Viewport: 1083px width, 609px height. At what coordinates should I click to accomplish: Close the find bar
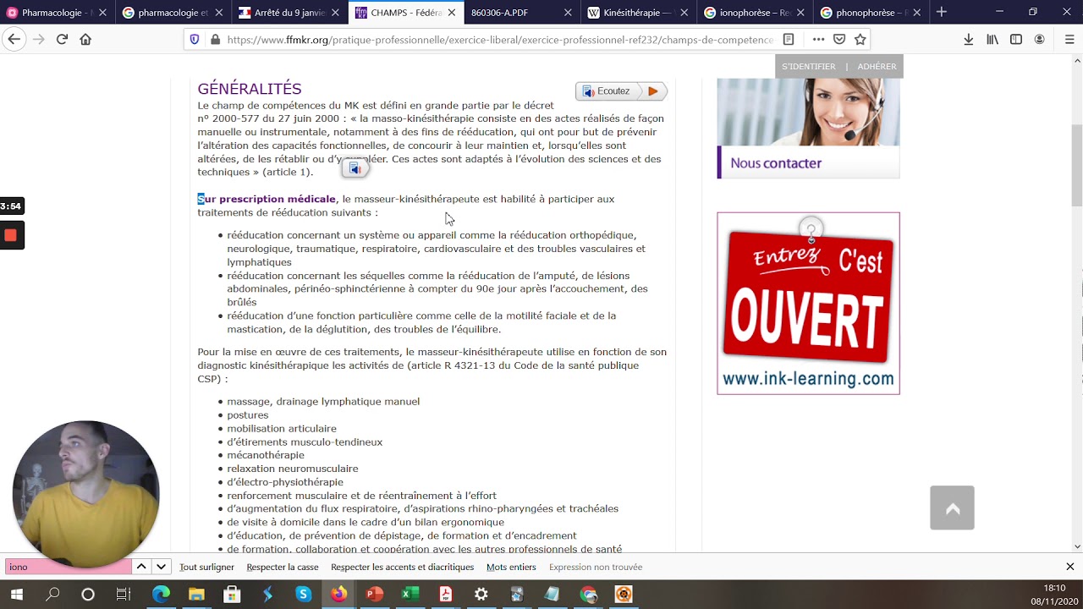1069,567
